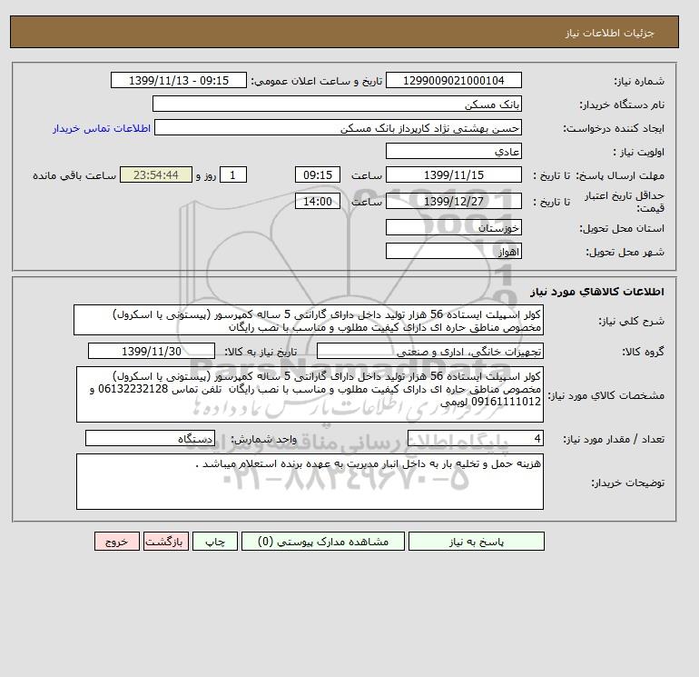The image size is (699, 677).
Task: Click the خروج exit button
Action: [117, 542]
